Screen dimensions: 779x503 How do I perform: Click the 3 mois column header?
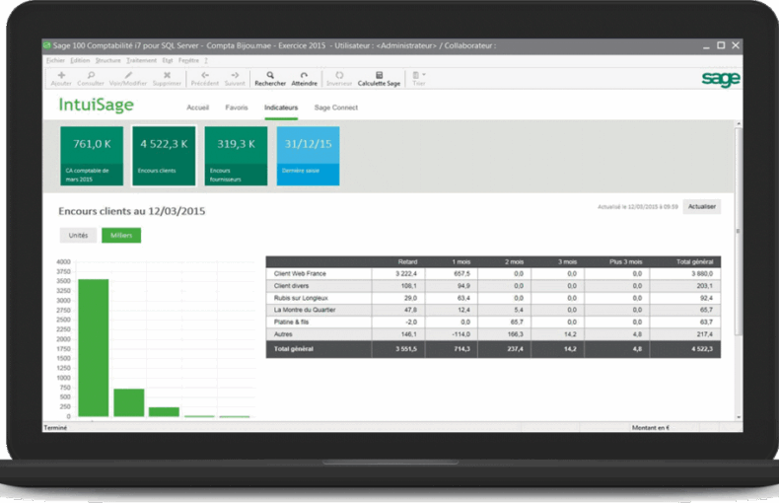coord(567,262)
